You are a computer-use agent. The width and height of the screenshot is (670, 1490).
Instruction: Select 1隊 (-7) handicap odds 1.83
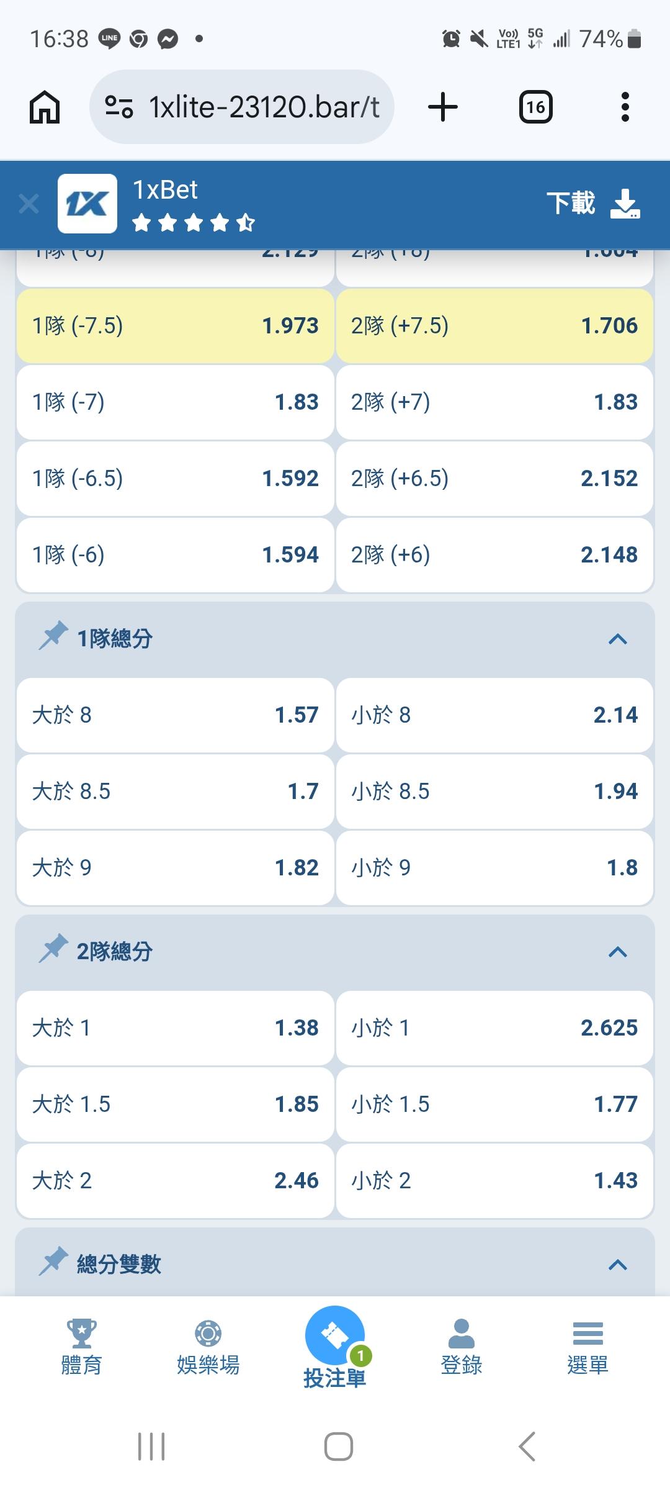coord(175,402)
